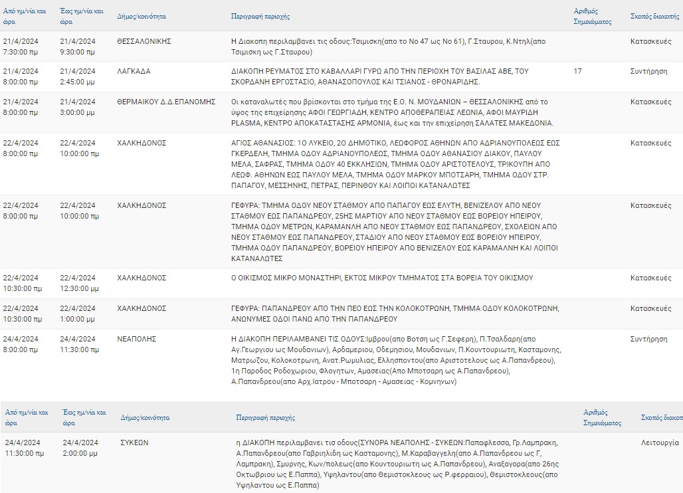Select the ΘΕΡΜΑΙΚΟΥ Δ.Δ.ΕΠΑΝΟΜΗΣ cell
The image size is (683, 493).
(166, 102)
